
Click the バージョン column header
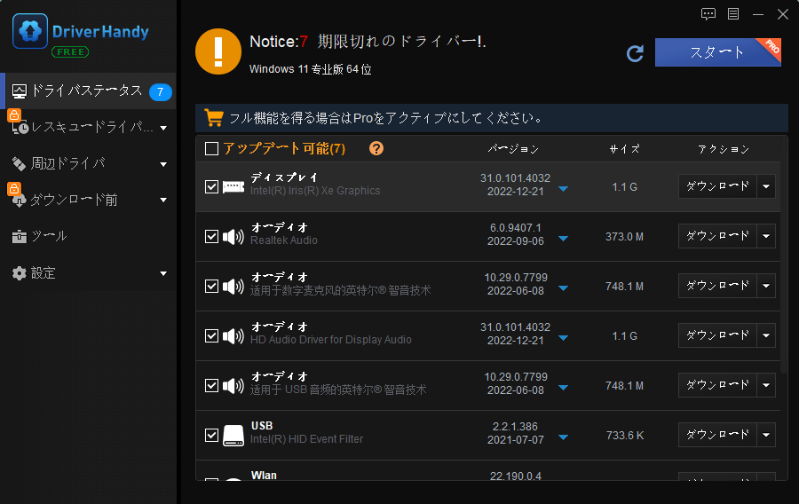(513, 149)
